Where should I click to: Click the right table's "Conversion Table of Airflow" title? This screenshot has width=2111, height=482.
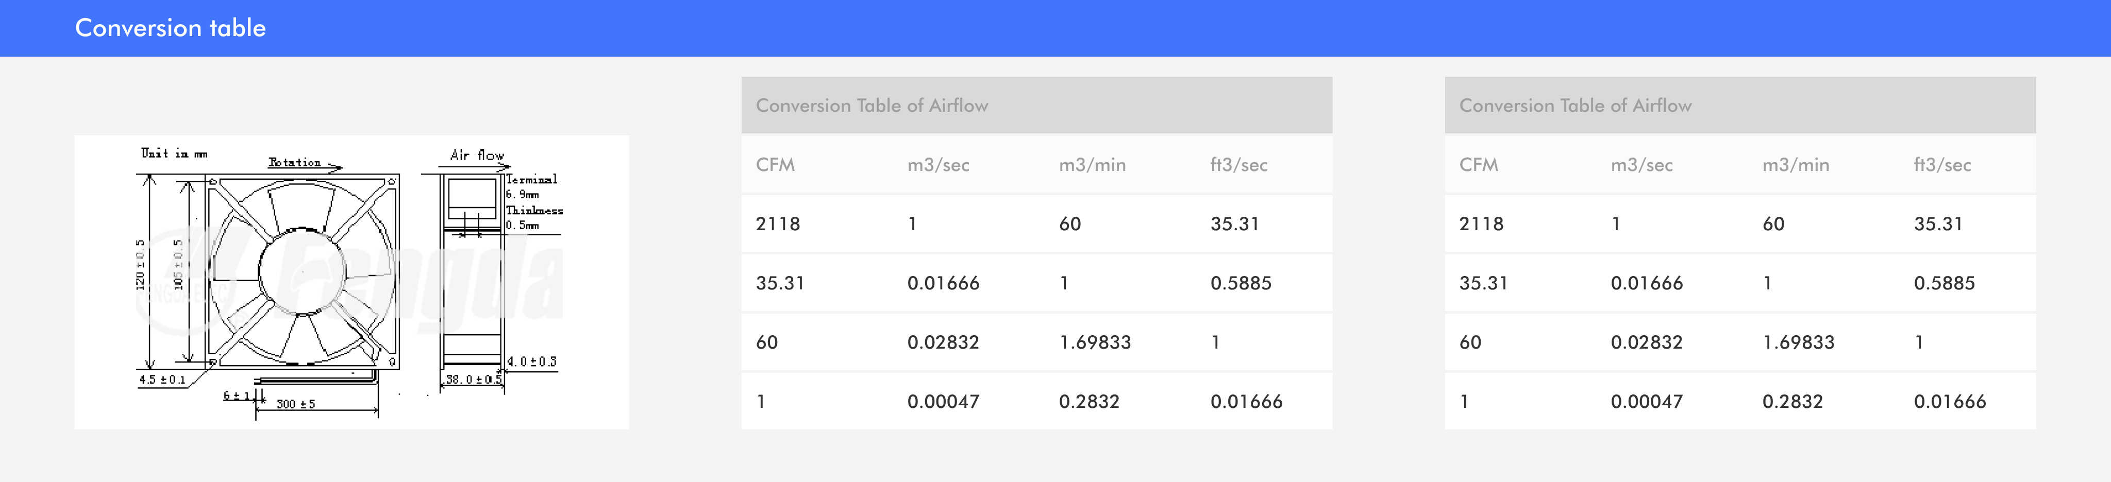[x=1575, y=106]
